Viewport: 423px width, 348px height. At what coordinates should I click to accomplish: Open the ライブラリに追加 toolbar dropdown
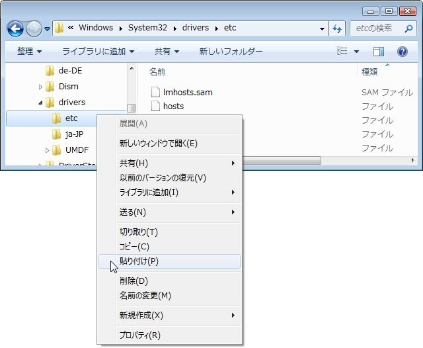tap(98, 52)
